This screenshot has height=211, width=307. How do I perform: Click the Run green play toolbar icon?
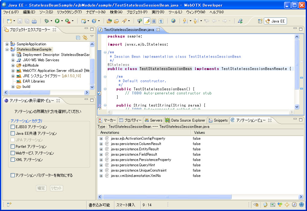coord(57,21)
